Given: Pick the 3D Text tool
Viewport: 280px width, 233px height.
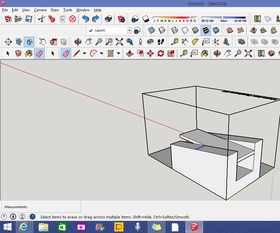Looking at the screenshot, I should (x=226, y=42).
